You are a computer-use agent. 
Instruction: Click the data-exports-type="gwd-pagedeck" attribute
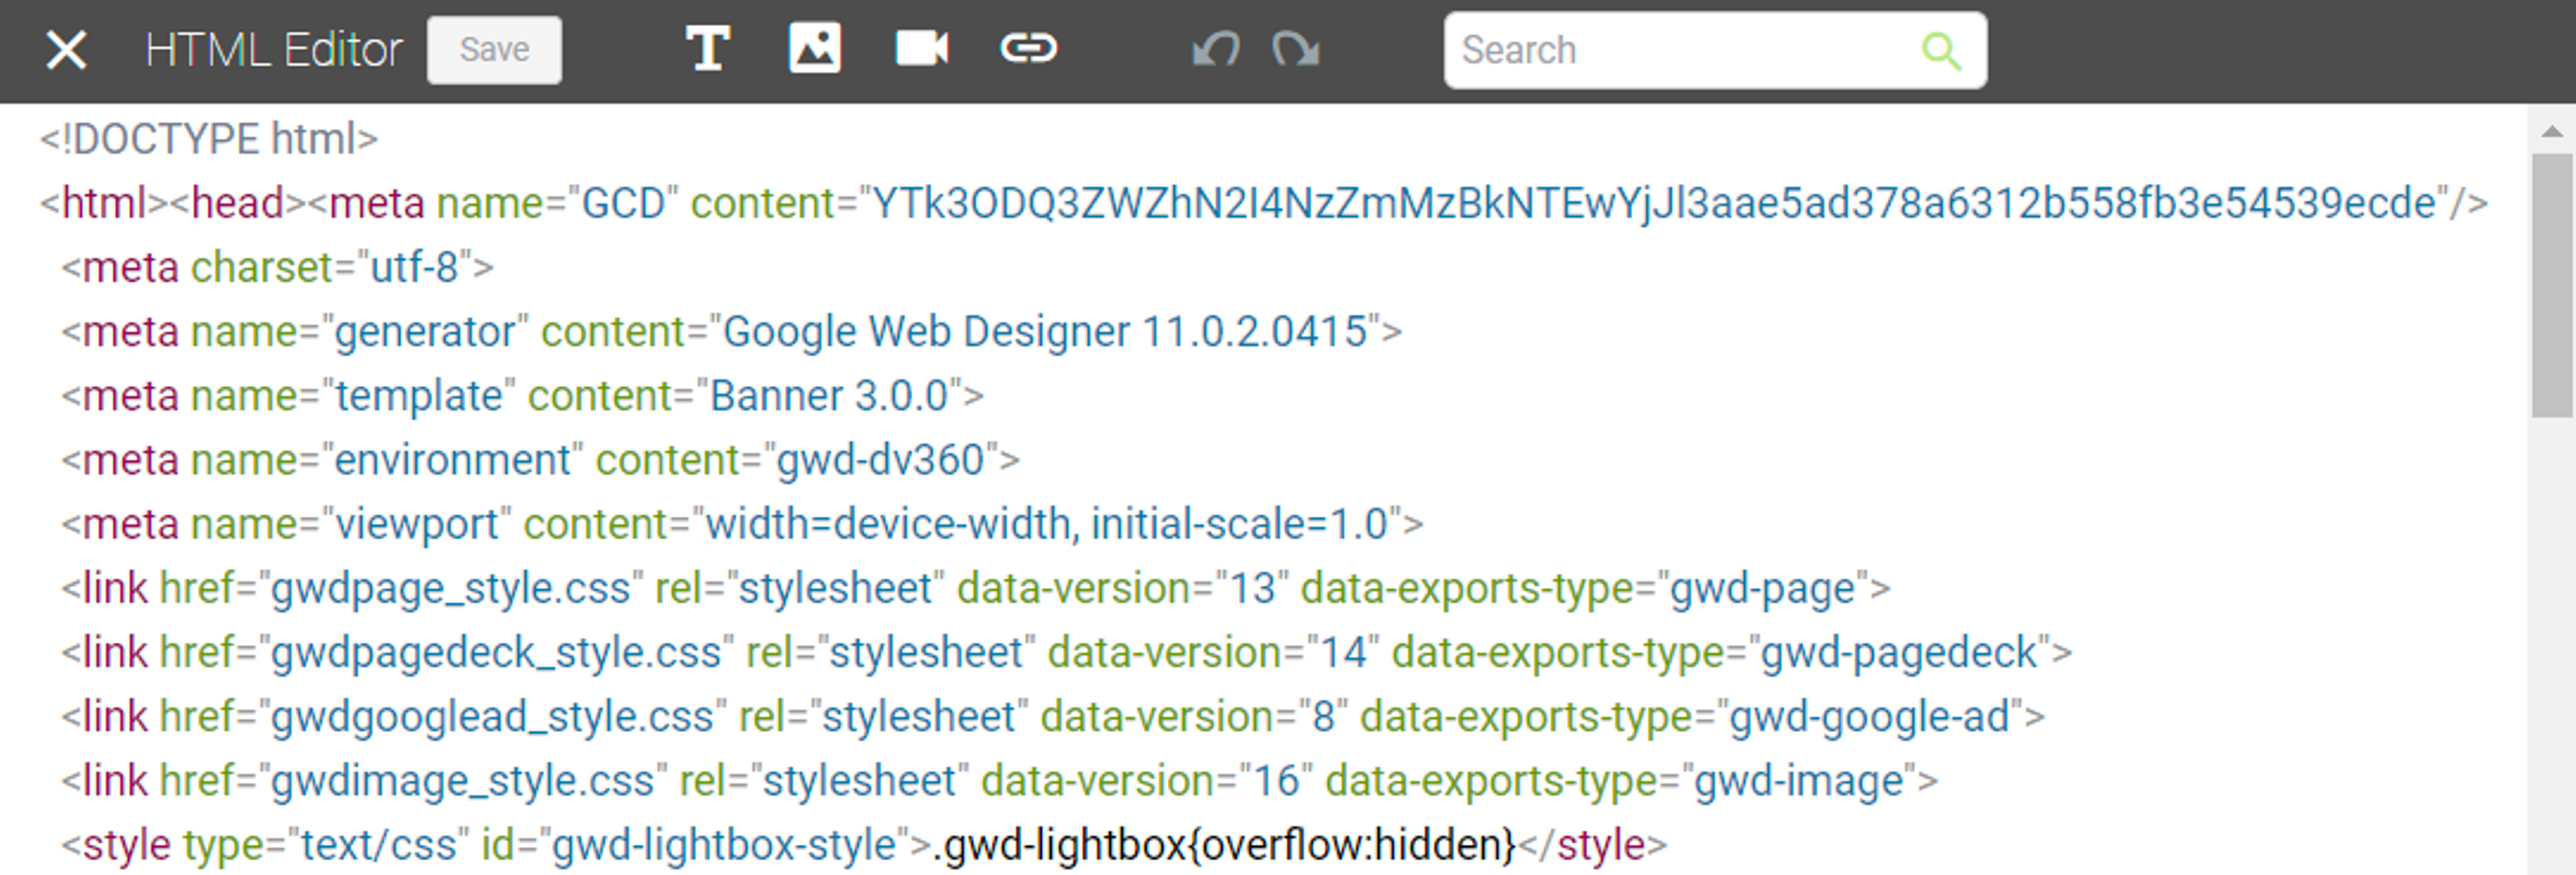(1721, 652)
